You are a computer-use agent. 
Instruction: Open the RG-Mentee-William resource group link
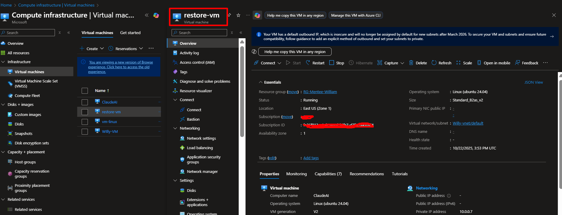(320, 92)
